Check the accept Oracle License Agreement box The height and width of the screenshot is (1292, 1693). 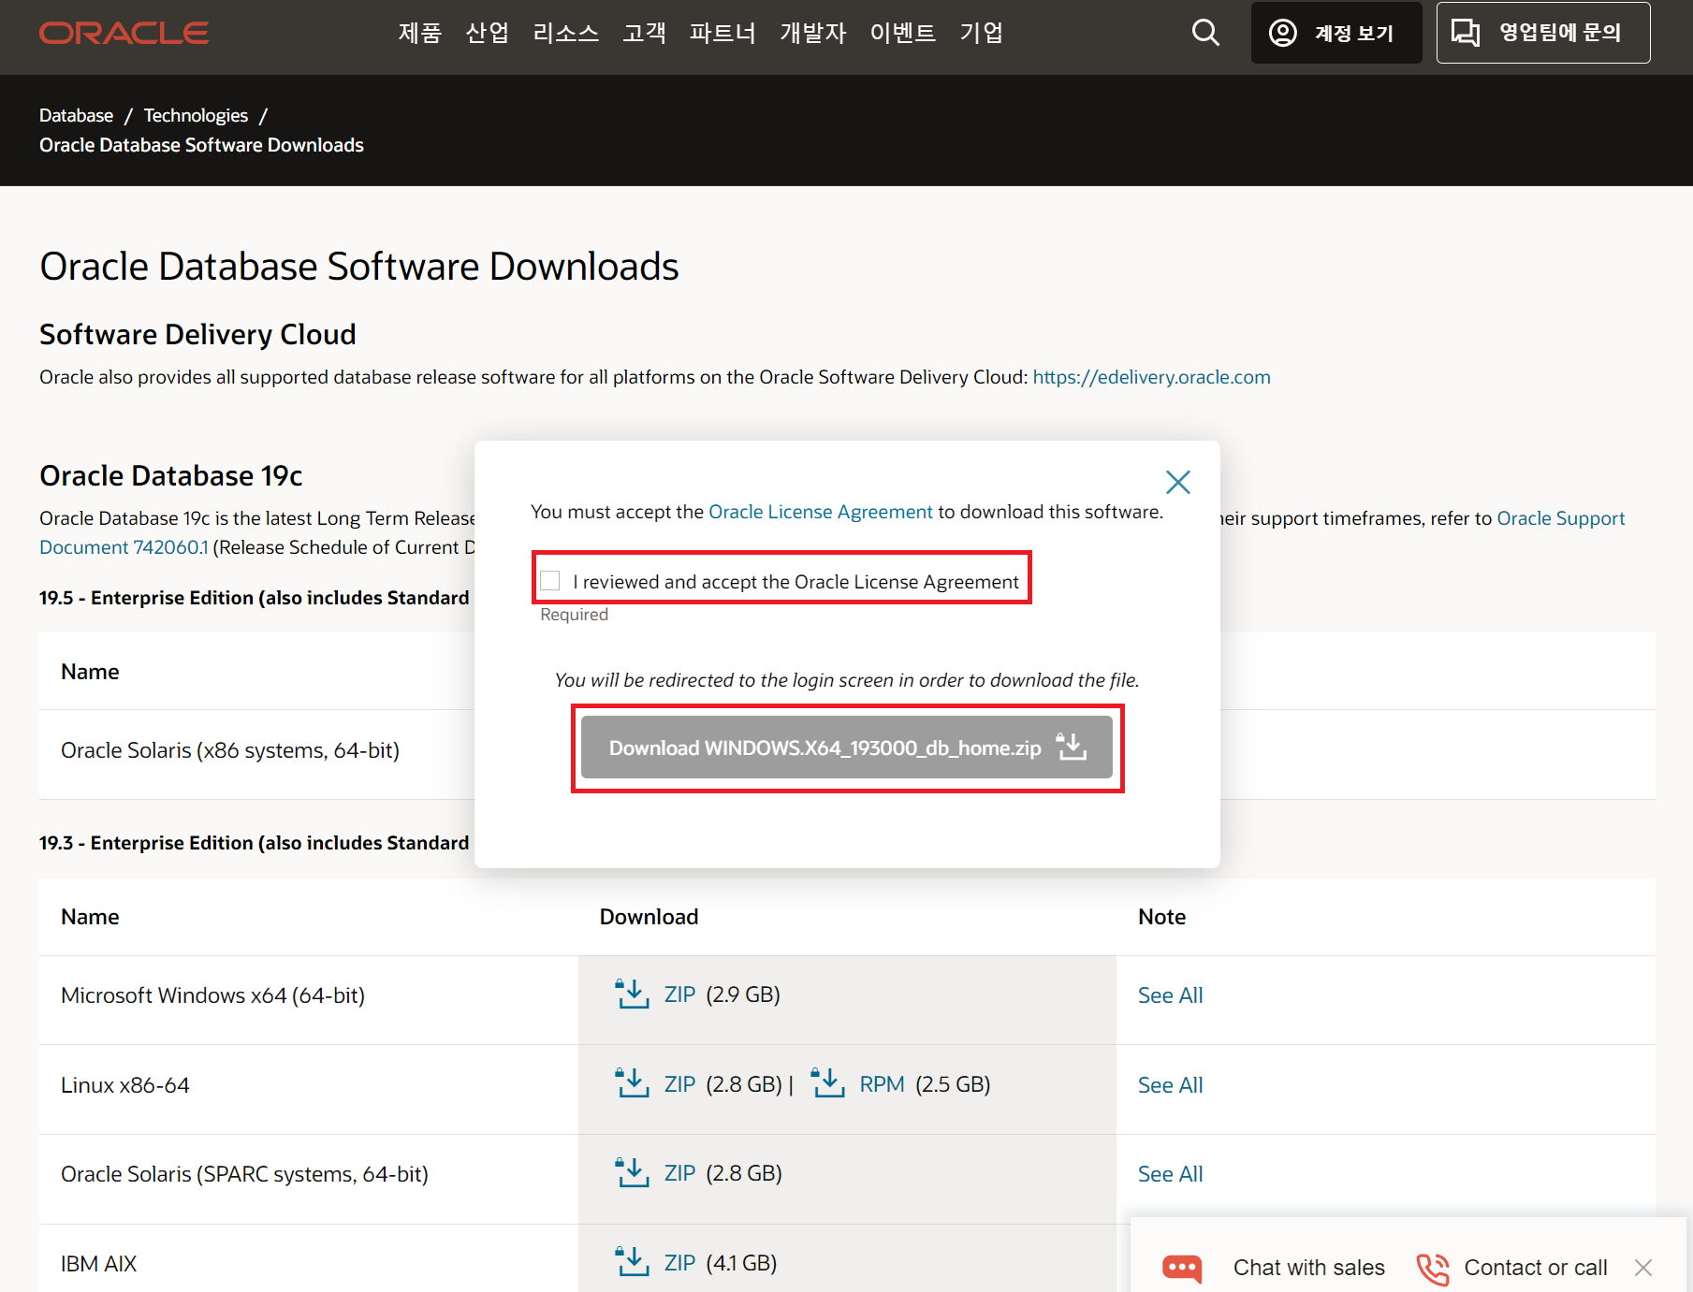click(x=550, y=581)
